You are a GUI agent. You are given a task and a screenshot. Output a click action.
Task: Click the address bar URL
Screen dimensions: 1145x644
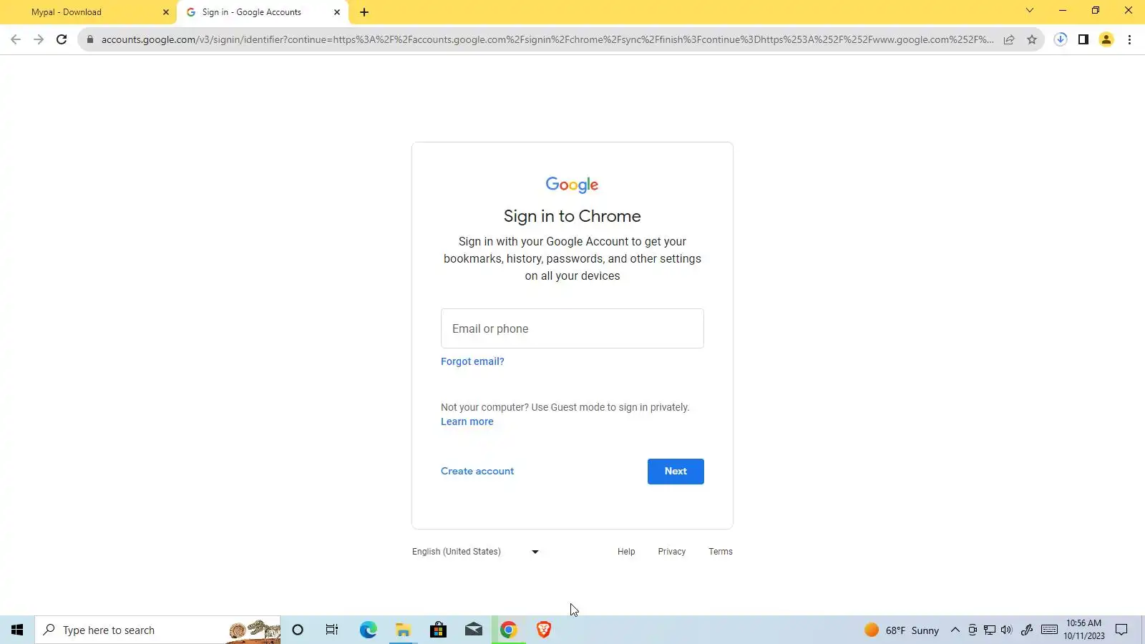(x=547, y=39)
